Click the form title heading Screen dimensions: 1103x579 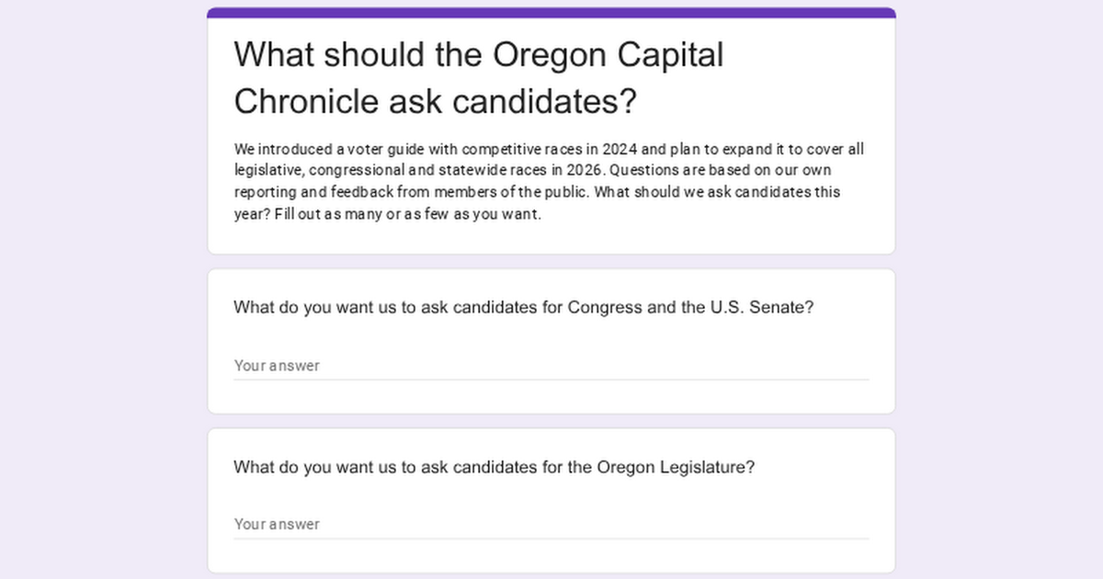point(478,78)
